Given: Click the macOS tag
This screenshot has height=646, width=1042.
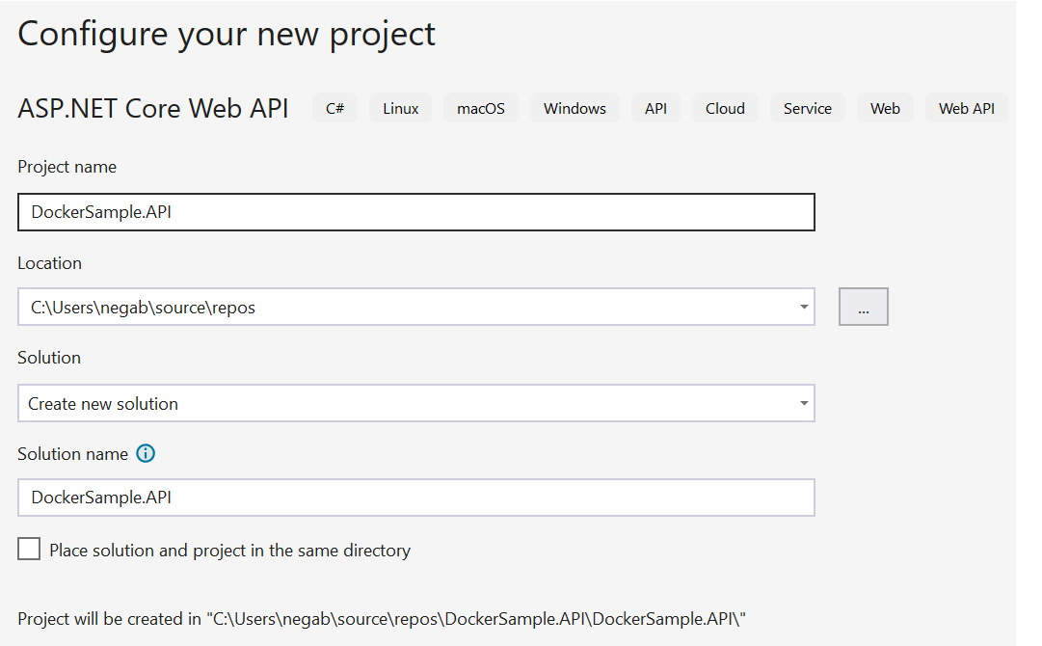Looking at the screenshot, I should click(x=481, y=108).
